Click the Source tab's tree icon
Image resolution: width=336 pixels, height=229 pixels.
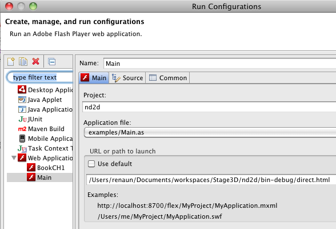116,78
